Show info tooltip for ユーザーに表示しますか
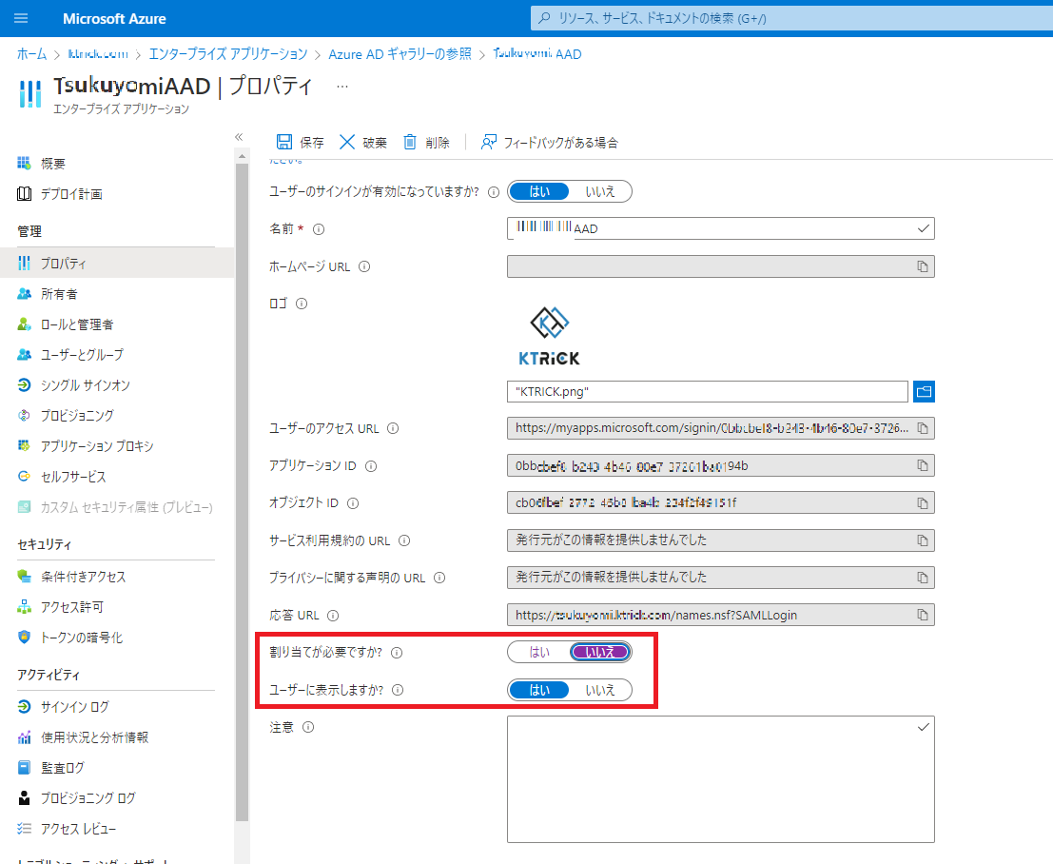 coord(398,690)
